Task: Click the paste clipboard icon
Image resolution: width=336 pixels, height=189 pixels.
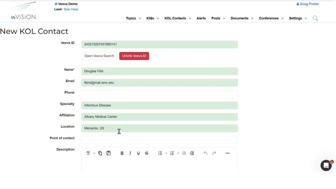Action: click(x=109, y=153)
